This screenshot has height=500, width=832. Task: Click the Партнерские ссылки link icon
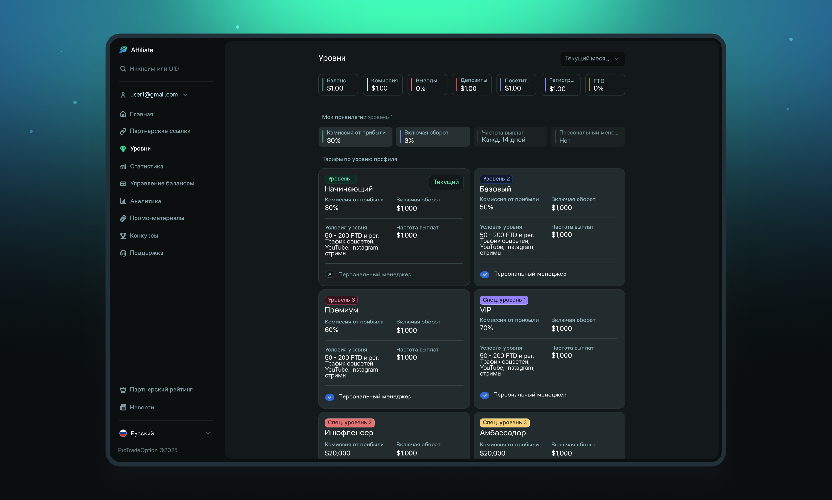click(x=123, y=131)
